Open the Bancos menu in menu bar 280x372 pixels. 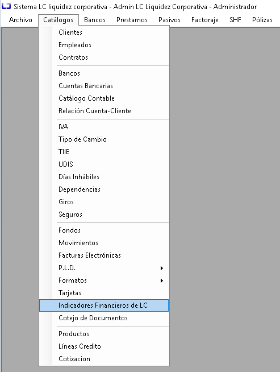94,20
